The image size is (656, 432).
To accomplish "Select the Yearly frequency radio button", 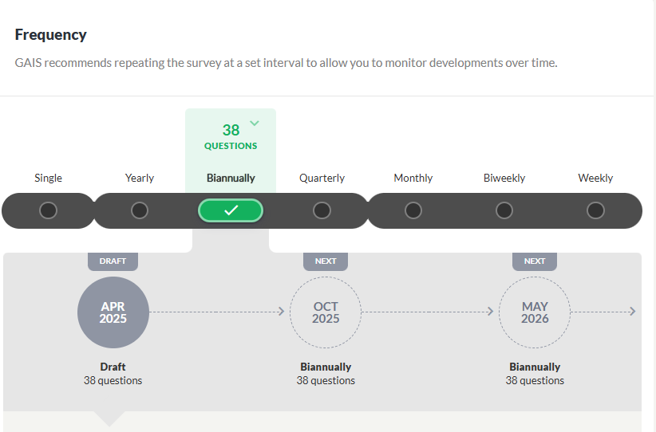I will (x=140, y=210).
